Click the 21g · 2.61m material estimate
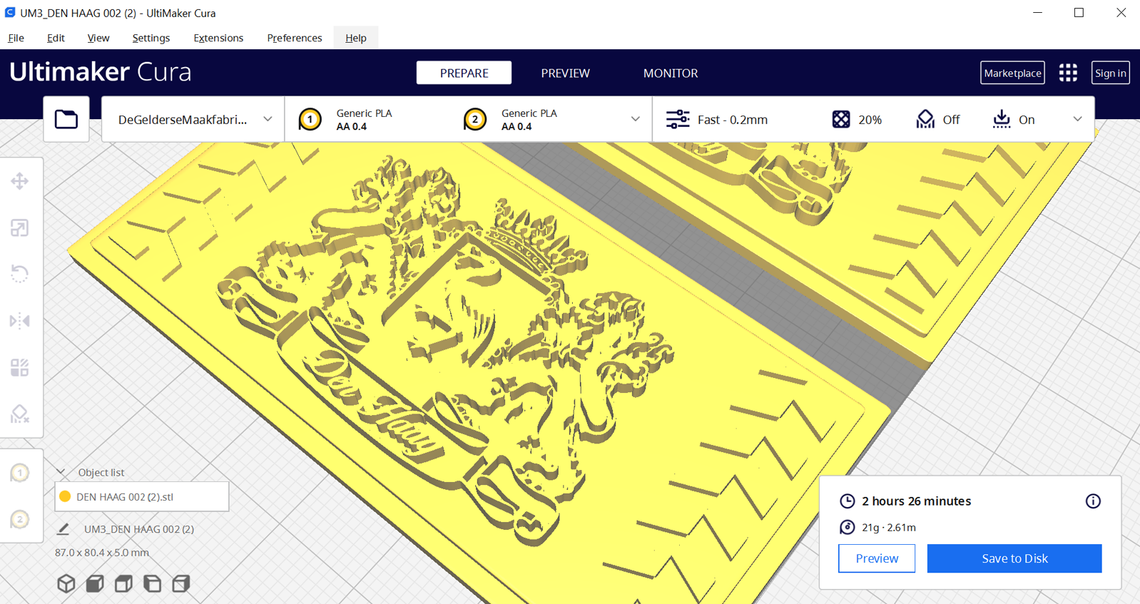The height and width of the screenshot is (604, 1140). tap(889, 527)
